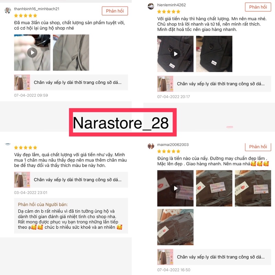Open product link under thanhbinh16_minhbach21 review

click(x=71, y=82)
